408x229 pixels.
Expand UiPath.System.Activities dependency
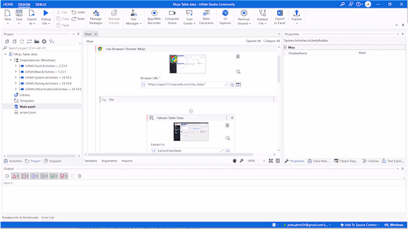point(16,77)
